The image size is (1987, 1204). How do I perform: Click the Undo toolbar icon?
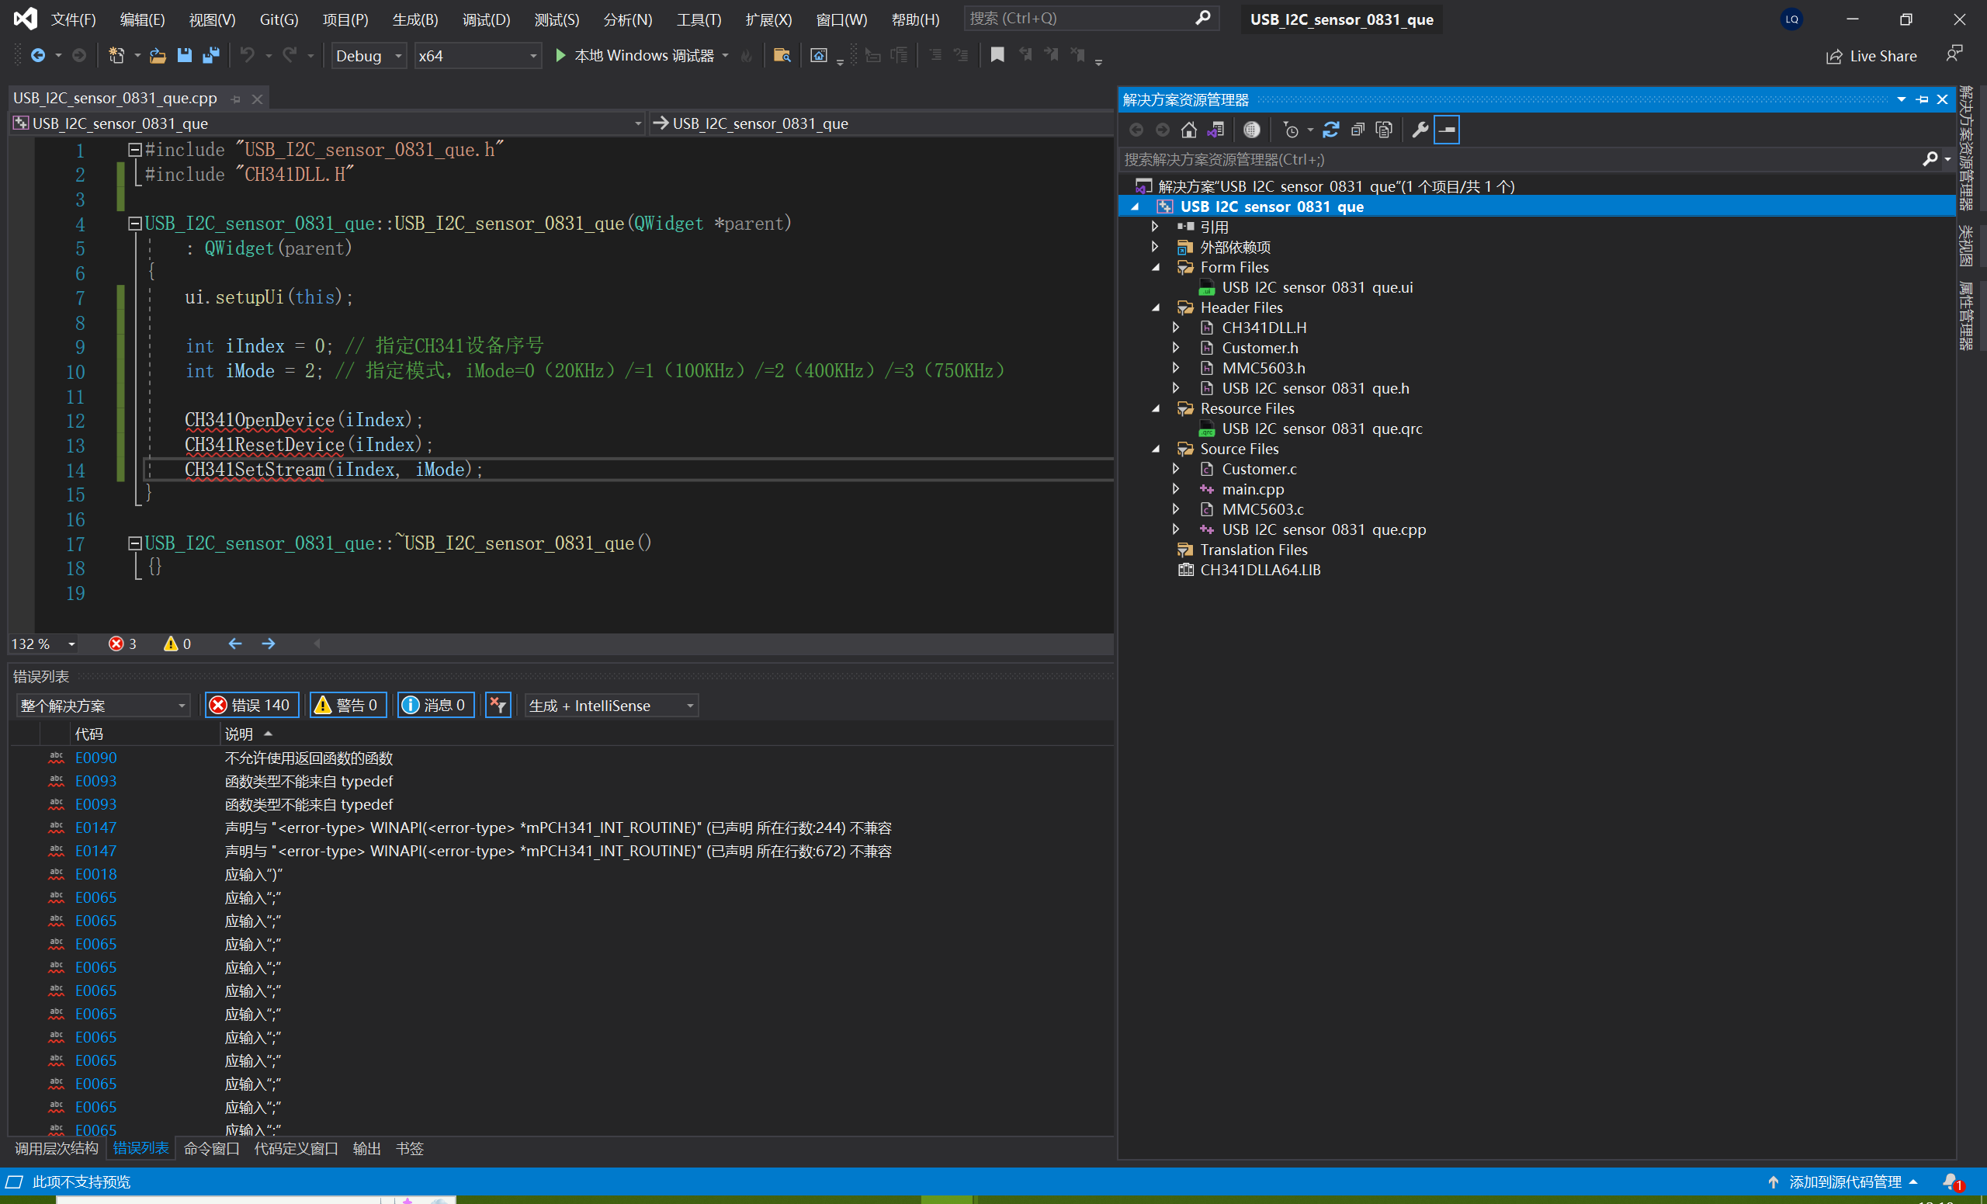tap(248, 56)
